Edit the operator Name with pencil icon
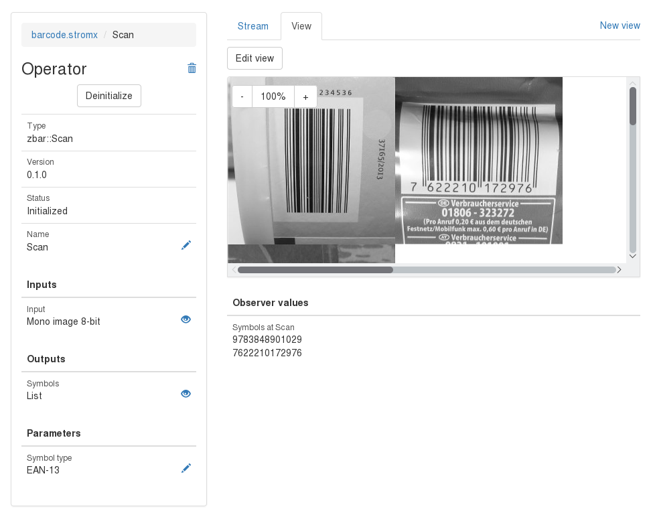651x515 pixels. [x=186, y=245]
